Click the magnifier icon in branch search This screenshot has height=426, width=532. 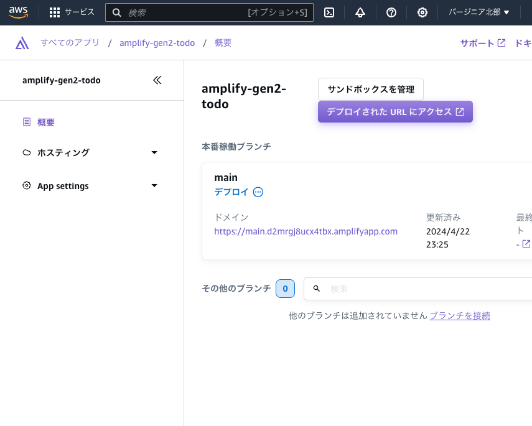(x=317, y=289)
